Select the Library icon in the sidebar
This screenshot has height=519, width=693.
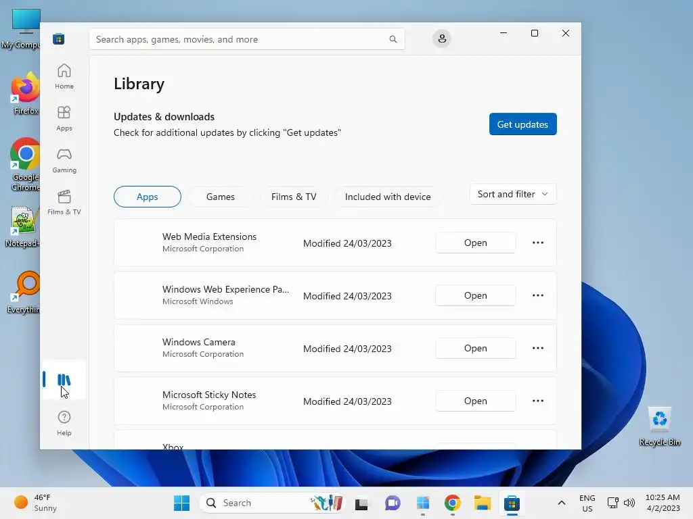point(64,380)
